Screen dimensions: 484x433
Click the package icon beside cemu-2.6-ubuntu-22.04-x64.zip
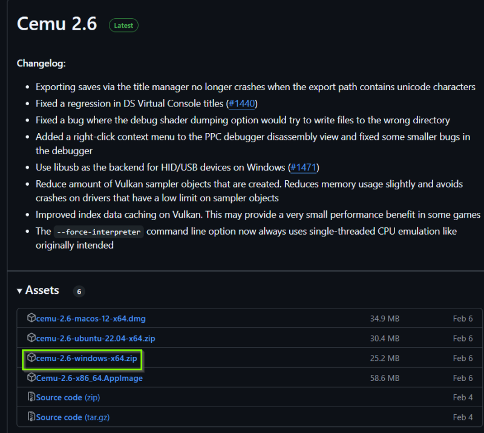(31, 338)
